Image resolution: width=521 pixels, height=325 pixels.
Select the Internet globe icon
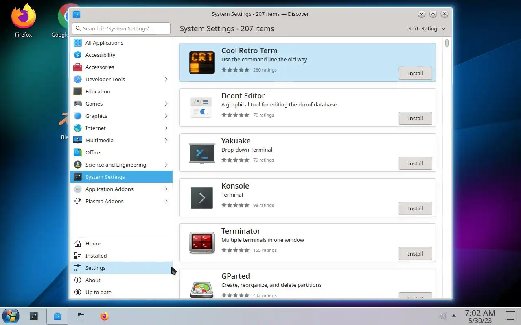(x=78, y=128)
